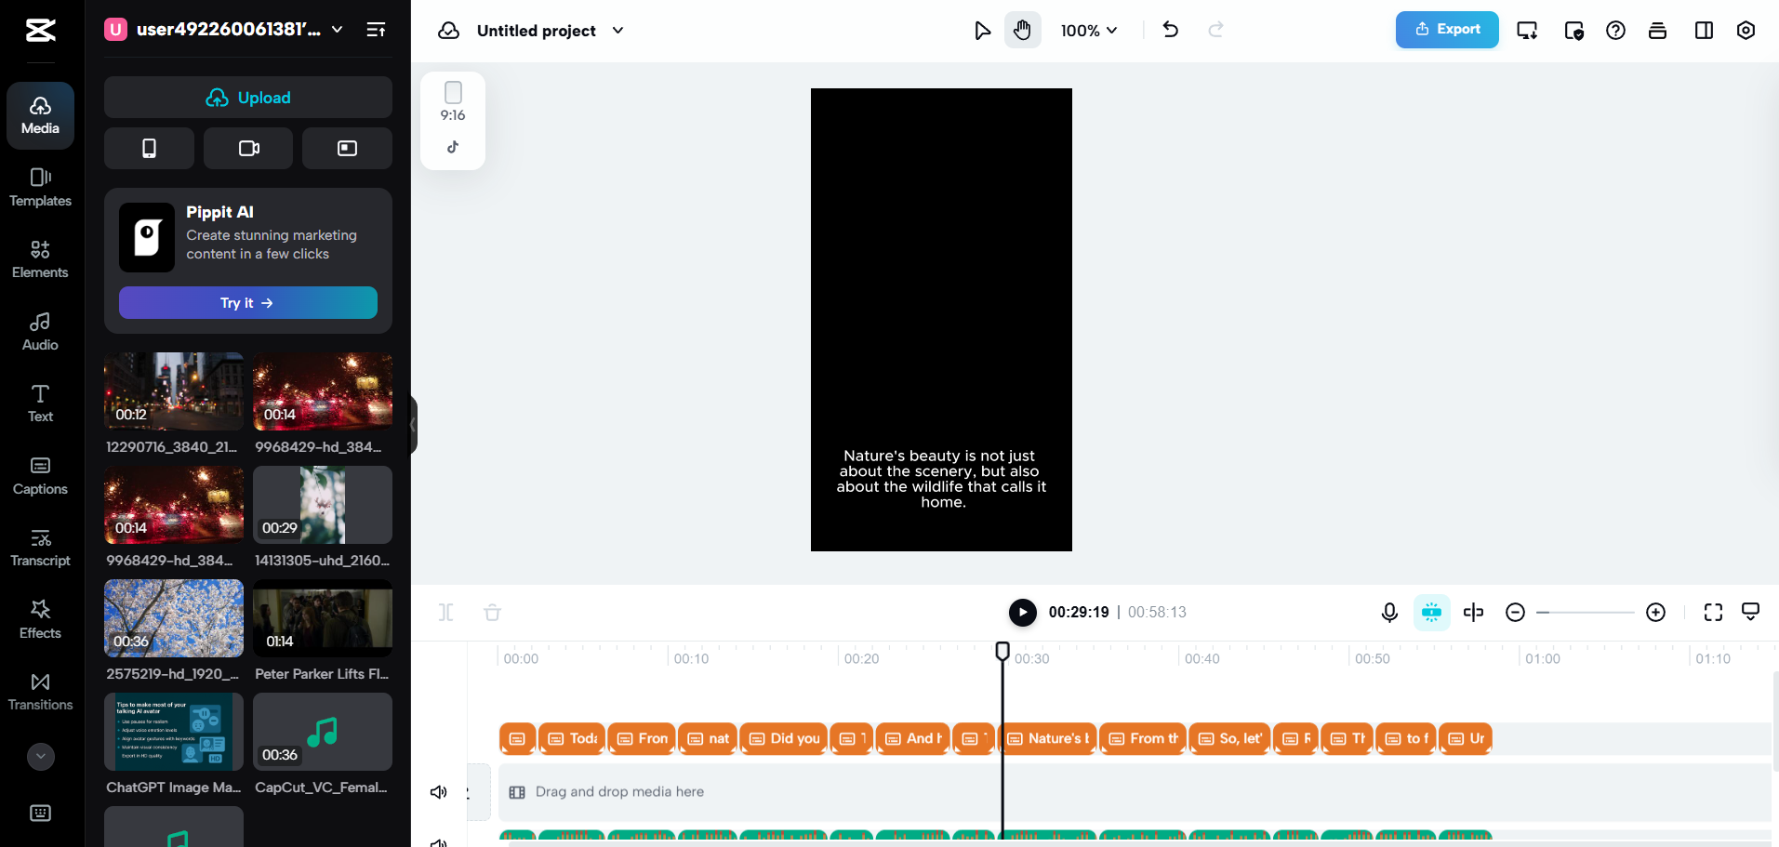Click the Export button
The height and width of the screenshot is (847, 1779).
(1446, 29)
